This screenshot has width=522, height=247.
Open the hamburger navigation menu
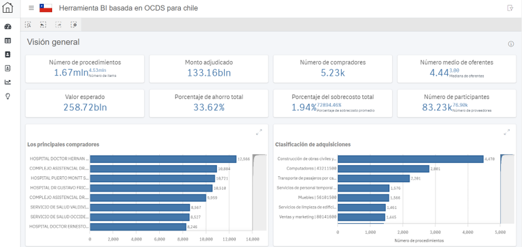pyautogui.click(x=31, y=8)
